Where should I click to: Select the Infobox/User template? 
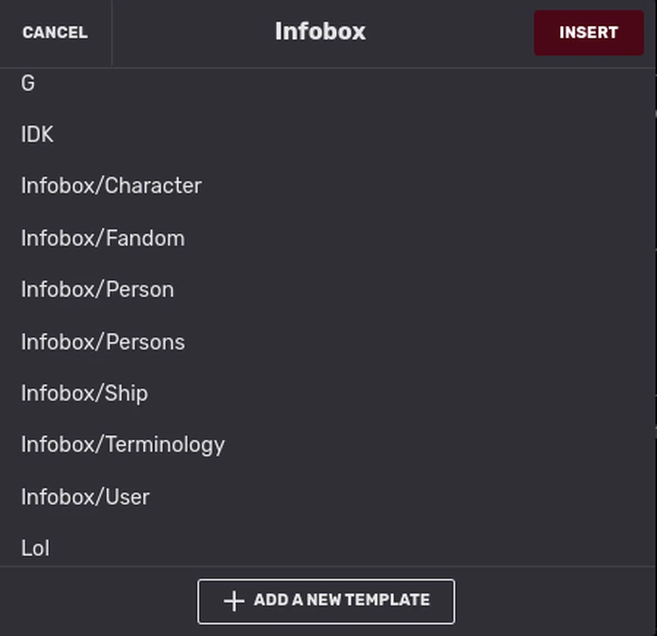[x=85, y=497]
